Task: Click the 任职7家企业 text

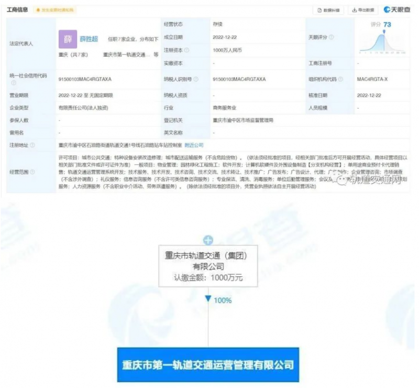Action: (122, 39)
